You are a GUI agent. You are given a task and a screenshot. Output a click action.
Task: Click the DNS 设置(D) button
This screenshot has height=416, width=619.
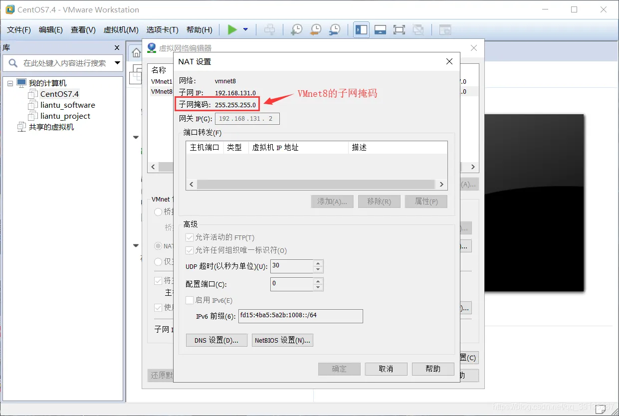coord(216,340)
